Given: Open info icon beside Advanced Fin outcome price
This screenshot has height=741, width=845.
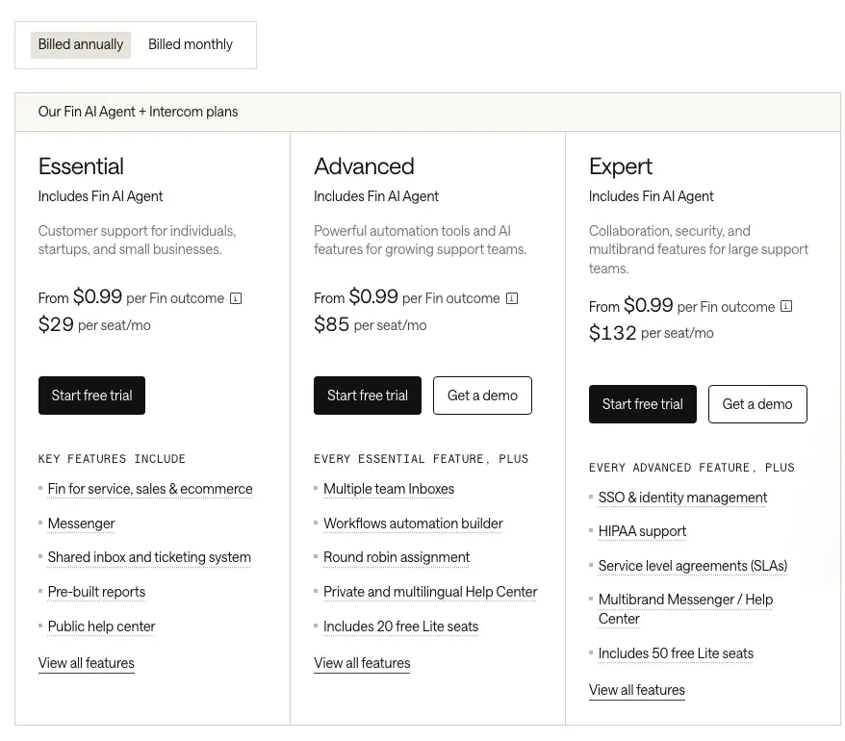Looking at the screenshot, I should 512,298.
